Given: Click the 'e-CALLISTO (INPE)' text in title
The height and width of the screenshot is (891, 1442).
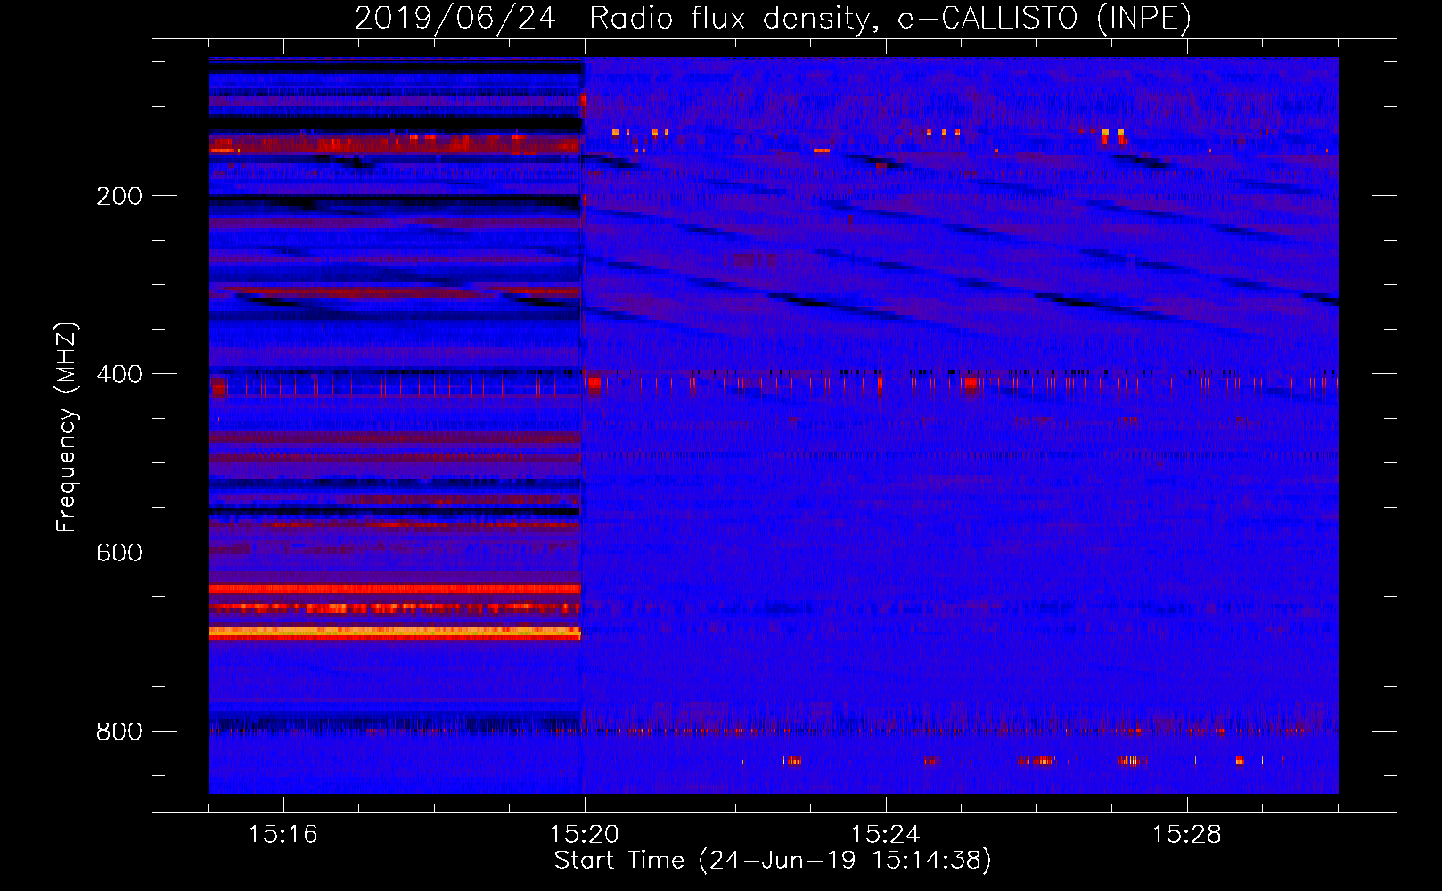Looking at the screenshot, I should 1045,19.
